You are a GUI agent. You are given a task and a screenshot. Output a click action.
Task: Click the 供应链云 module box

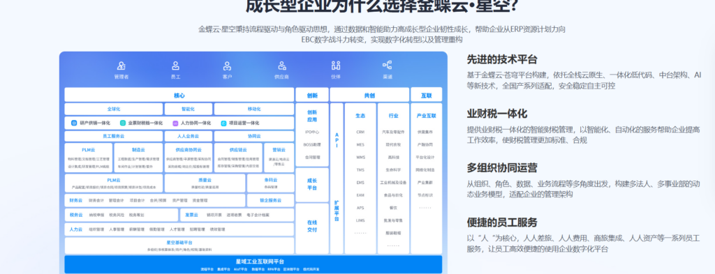[x=238, y=158]
